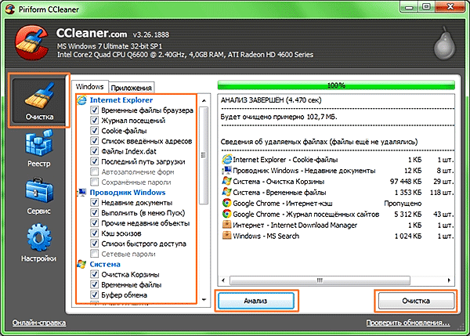Screen dimensions: 470x336
Task: Open the Очистка cleaner section
Action: tap(38, 100)
